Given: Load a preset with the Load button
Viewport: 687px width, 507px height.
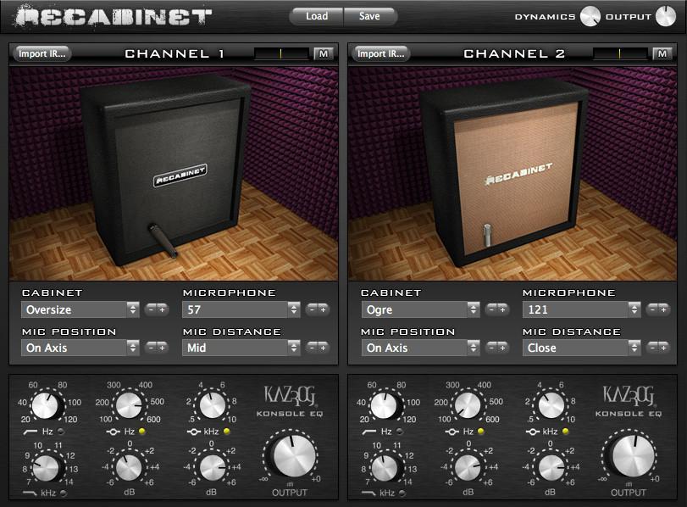Looking at the screenshot, I should [x=316, y=15].
